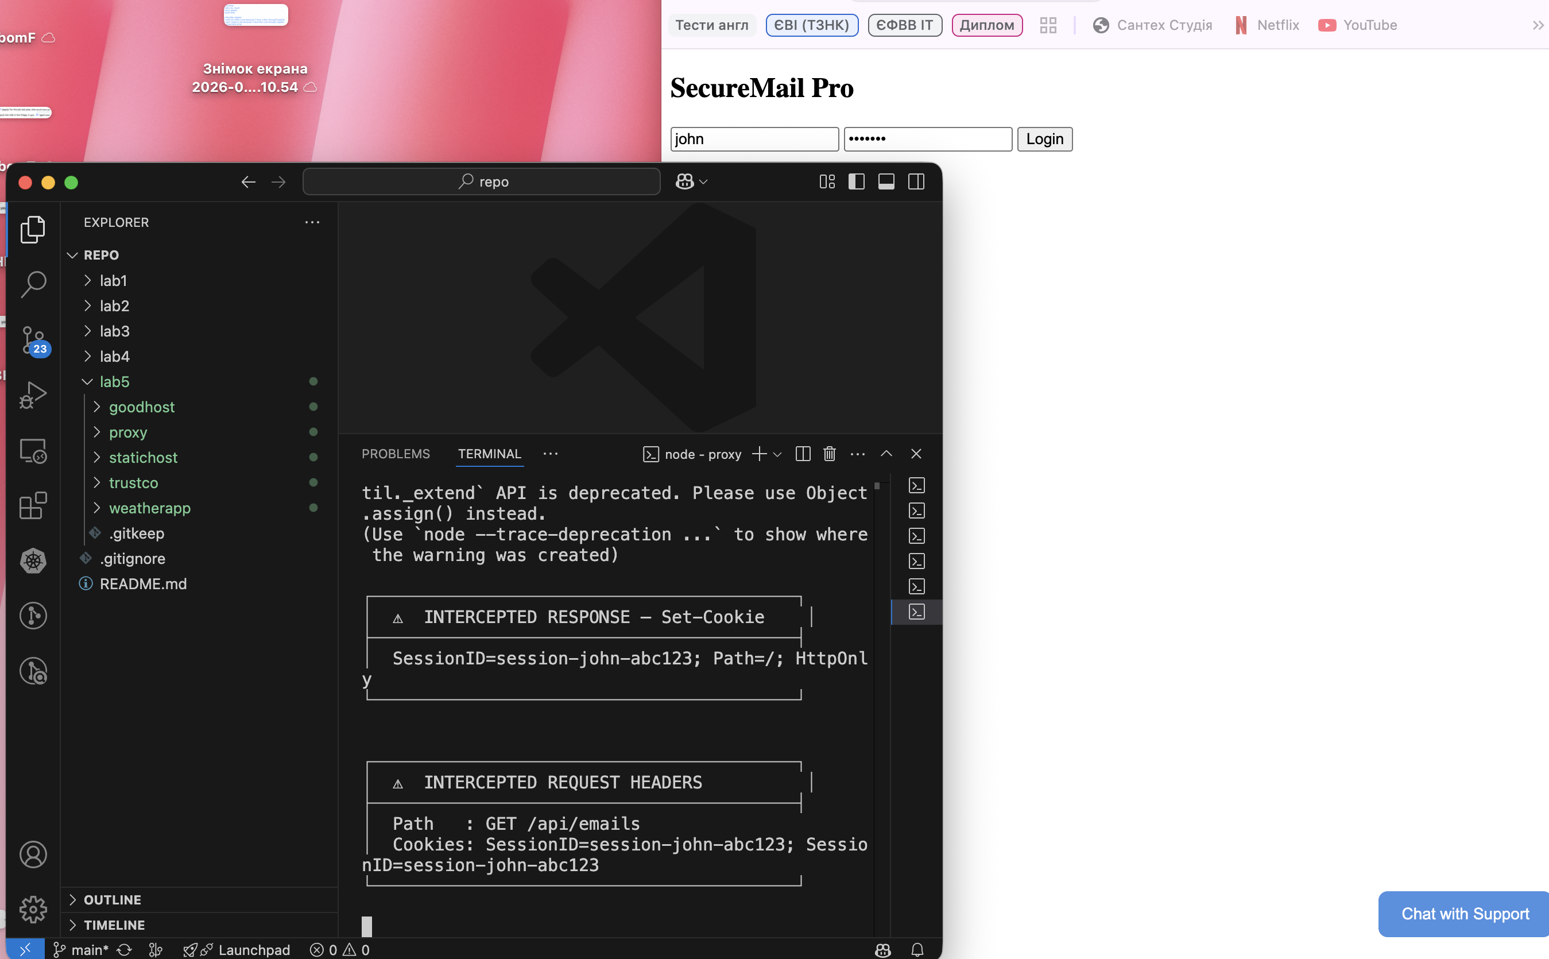1549x959 pixels.
Task: Toggle primary side bar visibility
Action: (857, 182)
